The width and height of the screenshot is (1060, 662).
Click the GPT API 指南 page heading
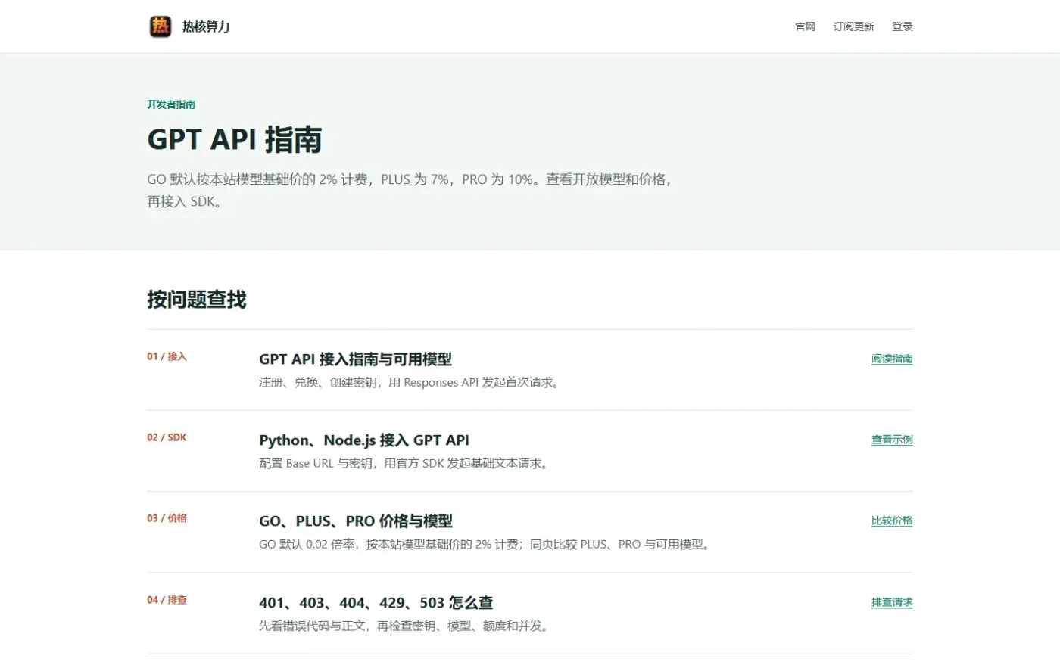pos(235,140)
